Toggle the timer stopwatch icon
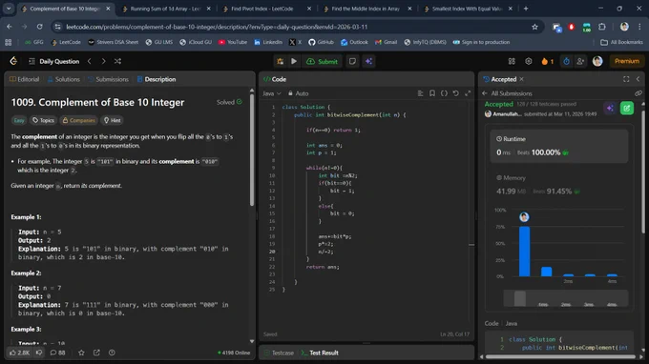 coord(566,61)
